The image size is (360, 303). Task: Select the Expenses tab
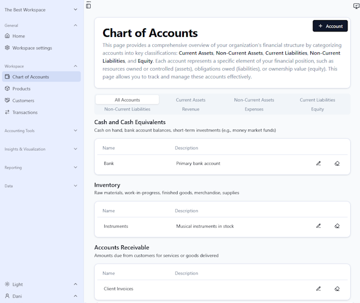pyautogui.click(x=254, y=109)
